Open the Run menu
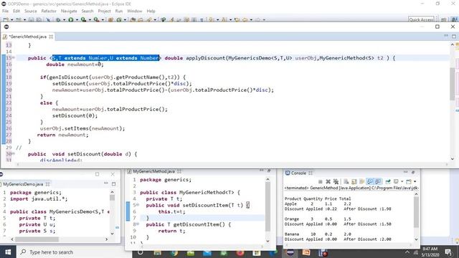459x258 pixels. coord(119,11)
